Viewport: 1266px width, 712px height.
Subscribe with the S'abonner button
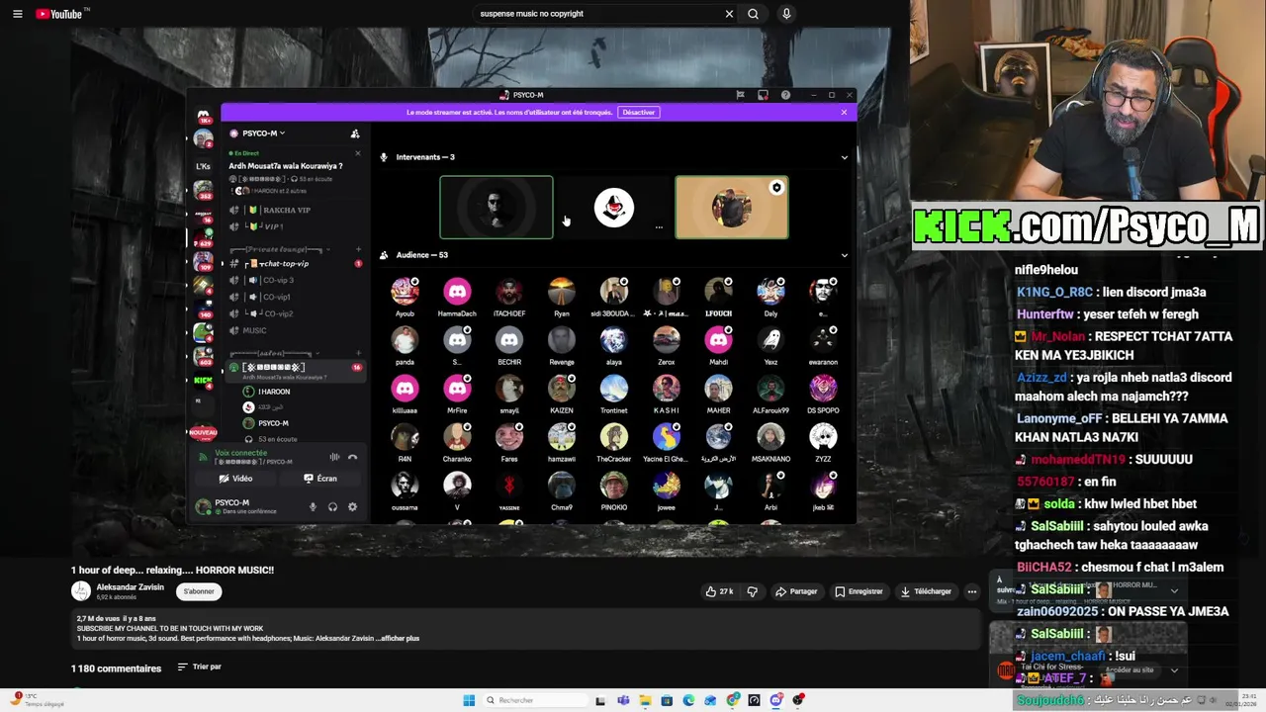pos(199,591)
